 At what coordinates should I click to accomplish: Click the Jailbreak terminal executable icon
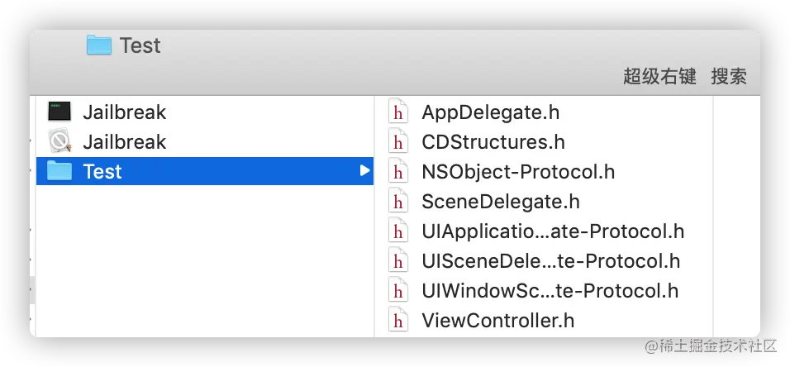pyautogui.click(x=59, y=112)
